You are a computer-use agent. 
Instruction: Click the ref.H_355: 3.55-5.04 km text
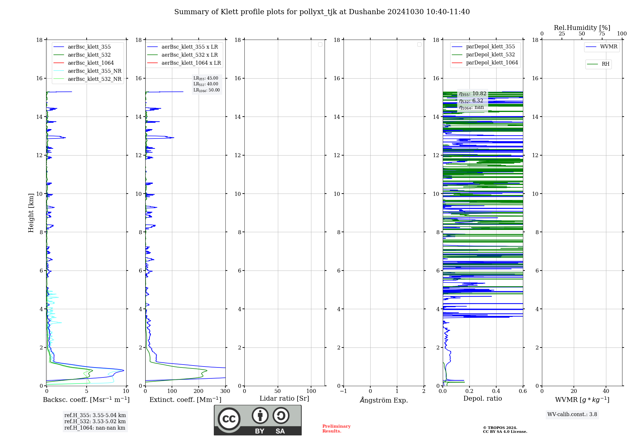click(95, 415)
